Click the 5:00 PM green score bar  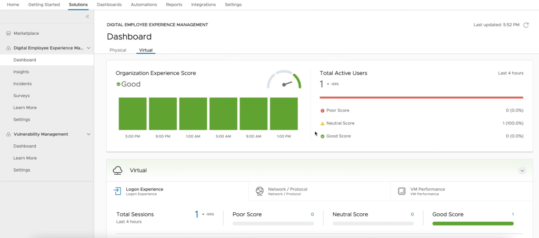point(133,114)
